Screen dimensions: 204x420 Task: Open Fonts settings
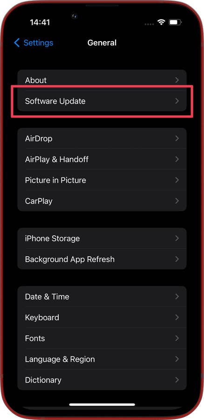pos(102,338)
